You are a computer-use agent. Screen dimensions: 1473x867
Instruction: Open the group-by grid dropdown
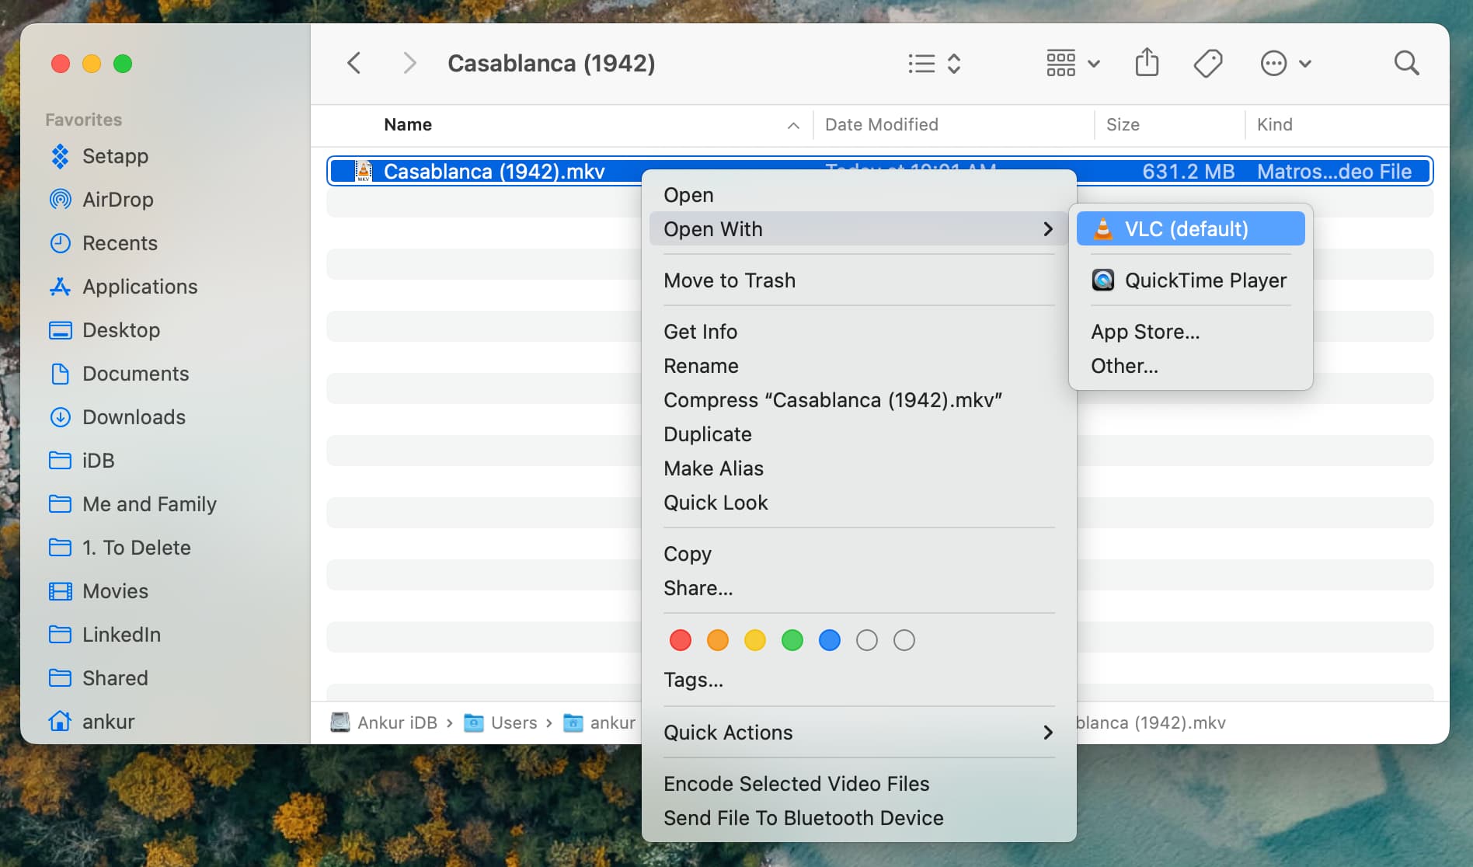click(1073, 63)
